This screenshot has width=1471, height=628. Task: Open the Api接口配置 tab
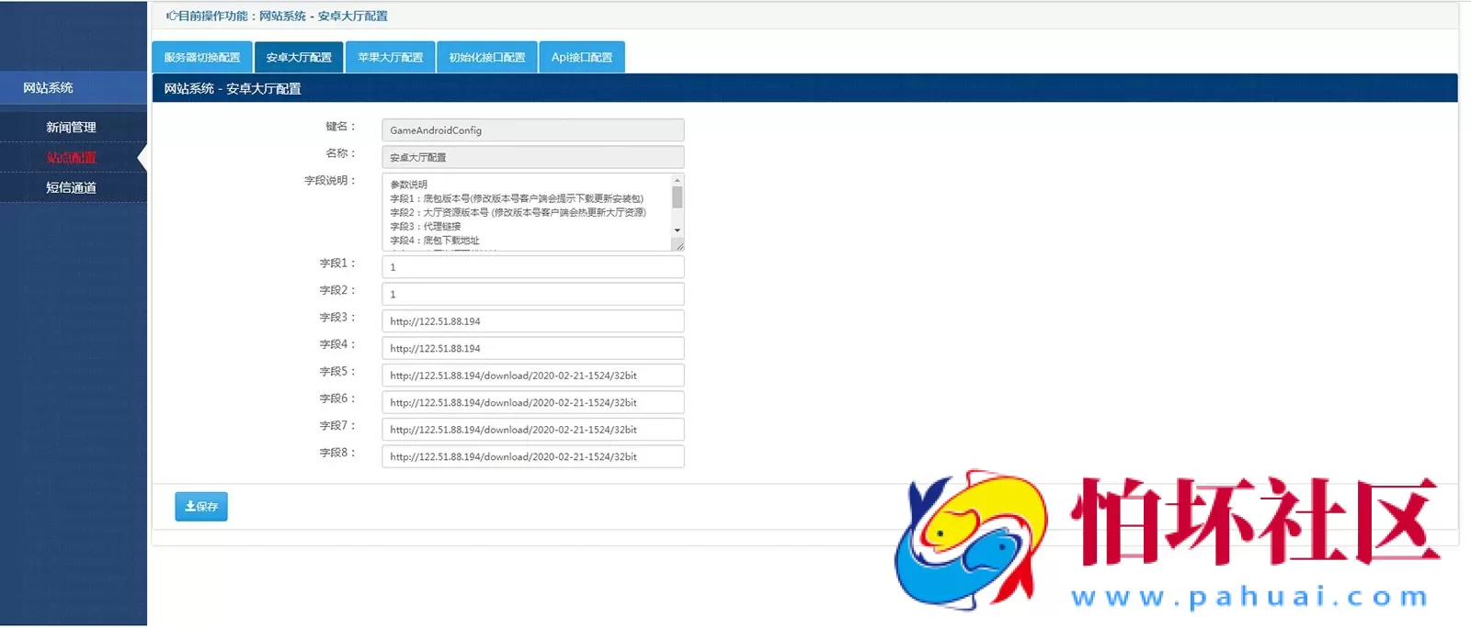pos(582,57)
